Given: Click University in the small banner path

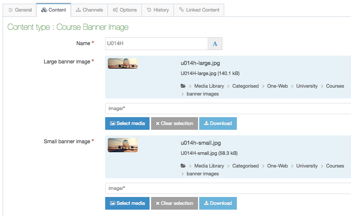Looking at the screenshot, I should coord(307,166).
